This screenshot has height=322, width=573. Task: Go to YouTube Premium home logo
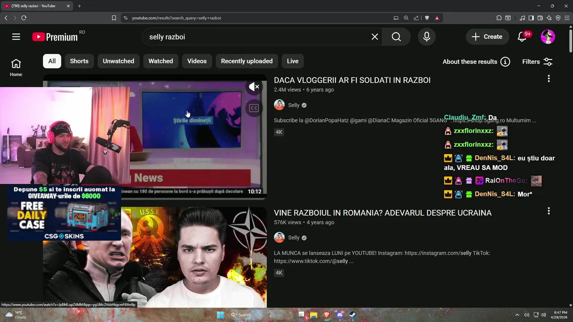[x=55, y=37]
